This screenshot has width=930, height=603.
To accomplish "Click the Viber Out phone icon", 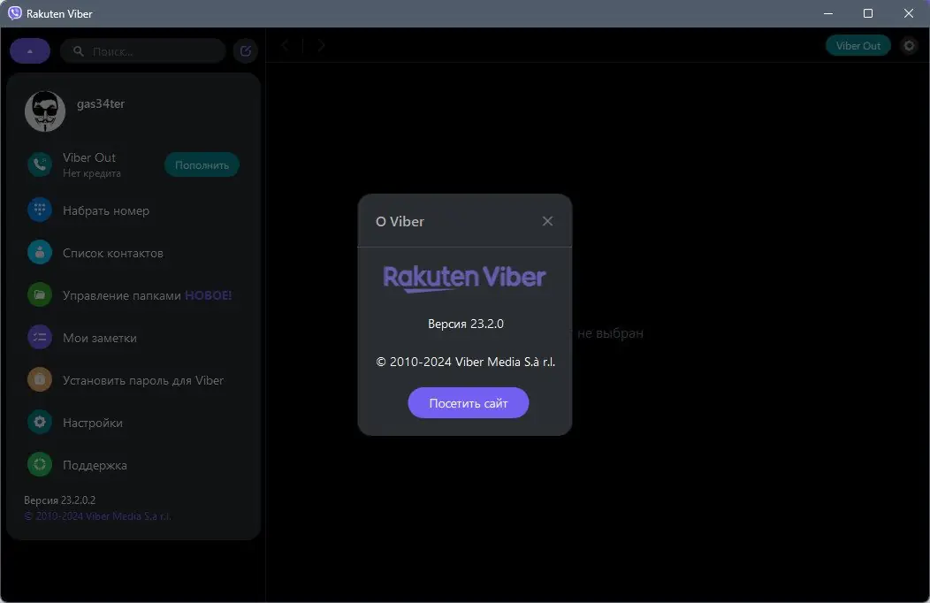I will click(x=40, y=164).
